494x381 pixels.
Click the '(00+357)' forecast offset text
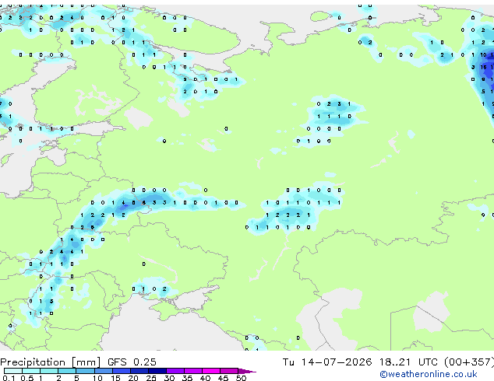tap(469, 362)
